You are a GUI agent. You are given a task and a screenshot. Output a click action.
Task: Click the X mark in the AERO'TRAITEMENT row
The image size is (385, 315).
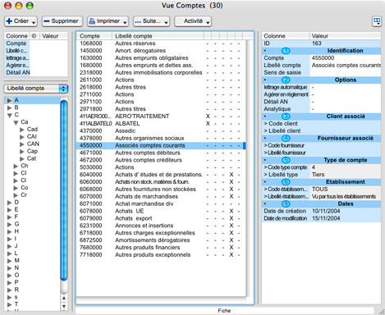(208, 116)
